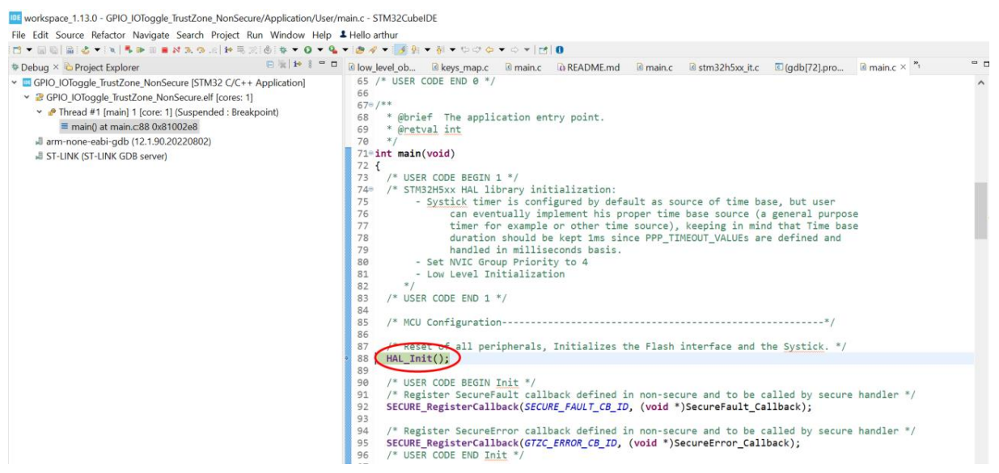Resume execution with the green Resume icon
This screenshot has height=473, width=999.
(x=141, y=50)
